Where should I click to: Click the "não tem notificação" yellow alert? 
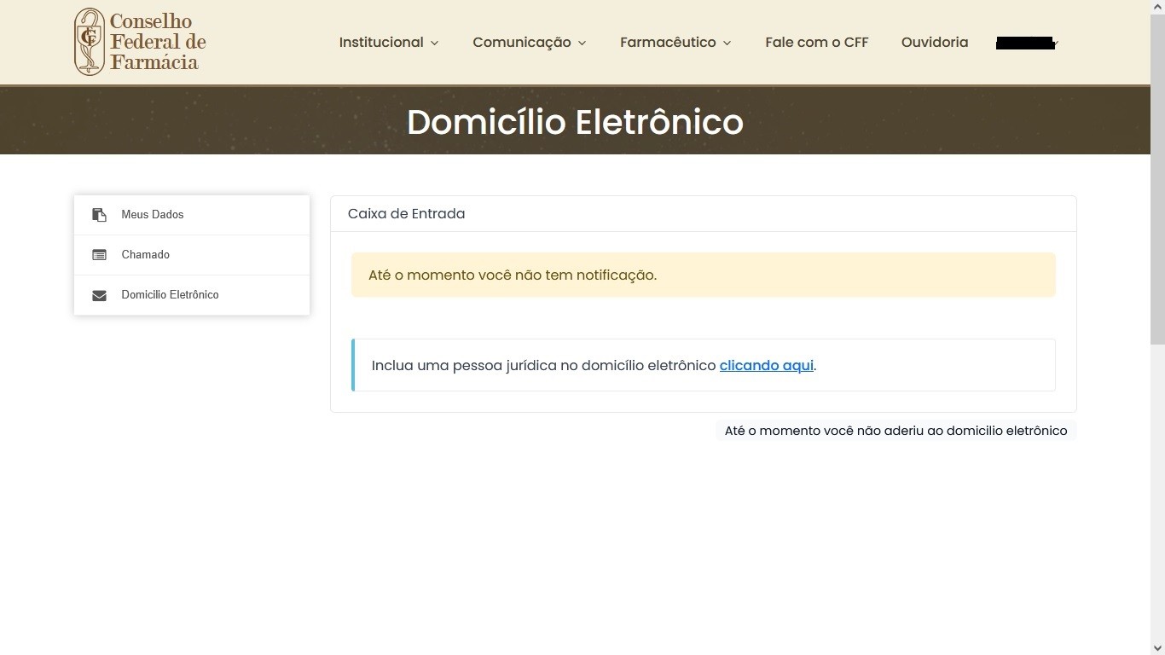703,275
